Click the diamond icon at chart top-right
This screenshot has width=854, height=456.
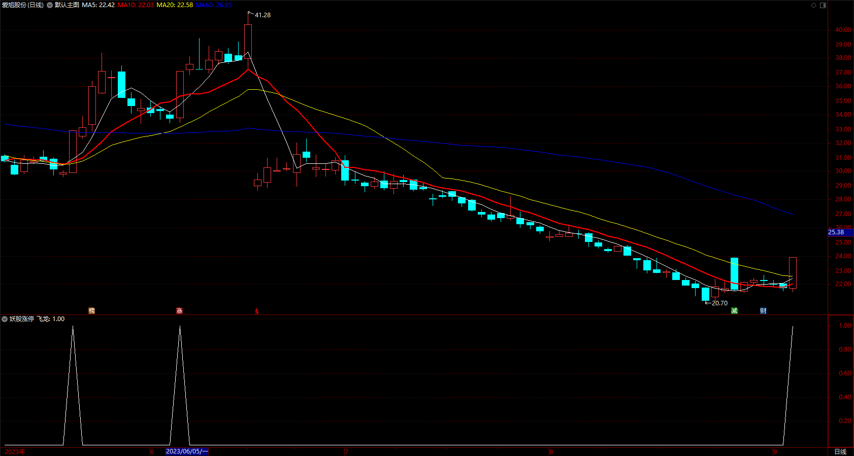(813, 5)
